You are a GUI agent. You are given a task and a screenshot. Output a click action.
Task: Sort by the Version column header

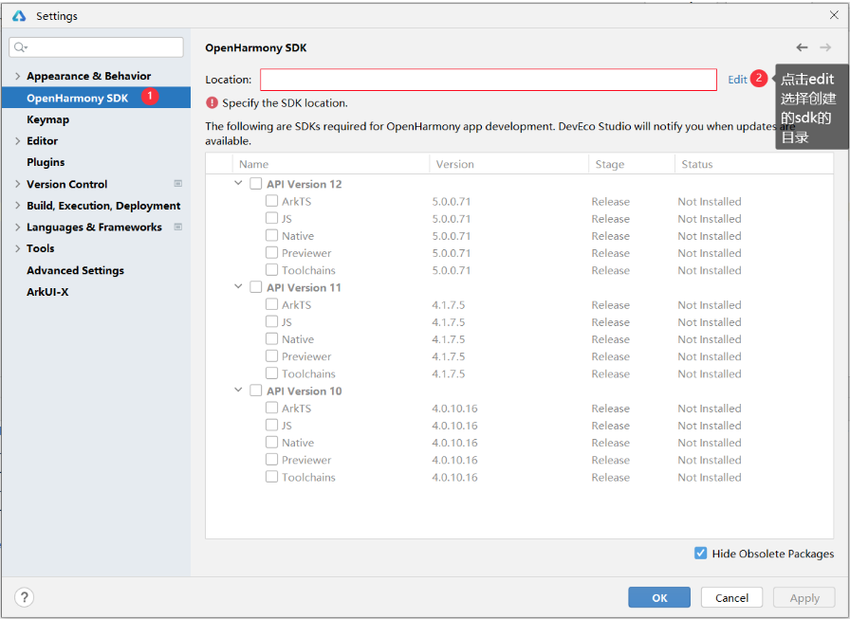508,164
